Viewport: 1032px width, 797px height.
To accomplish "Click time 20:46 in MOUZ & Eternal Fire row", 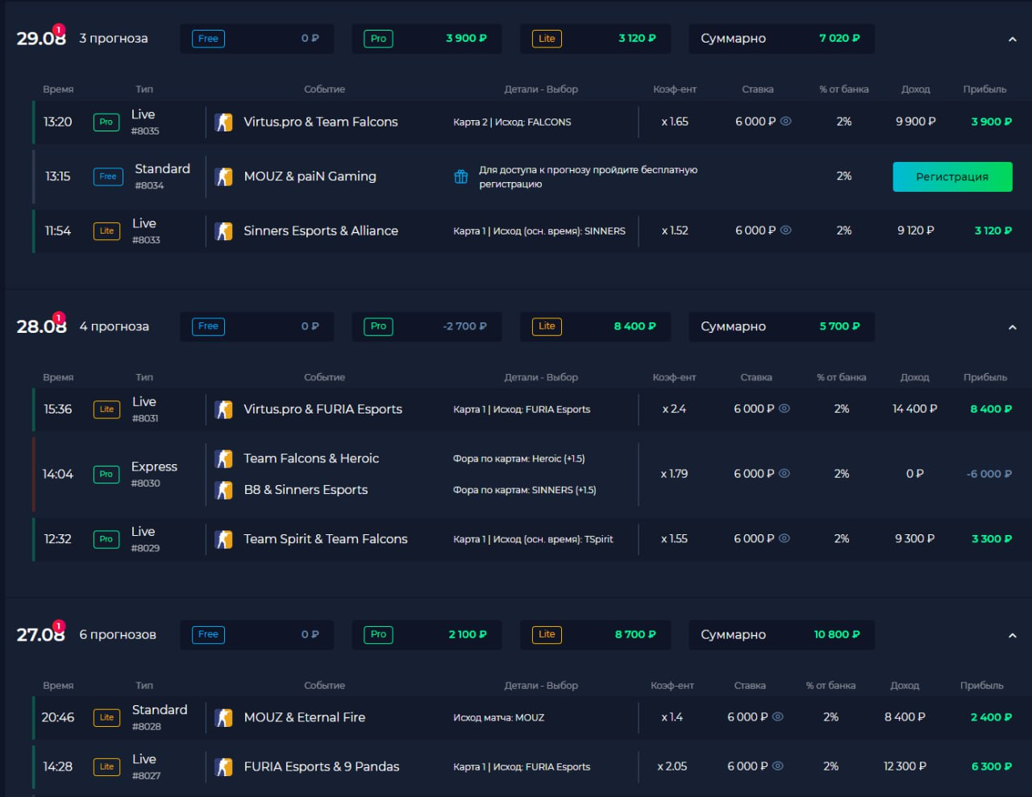I will (58, 717).
